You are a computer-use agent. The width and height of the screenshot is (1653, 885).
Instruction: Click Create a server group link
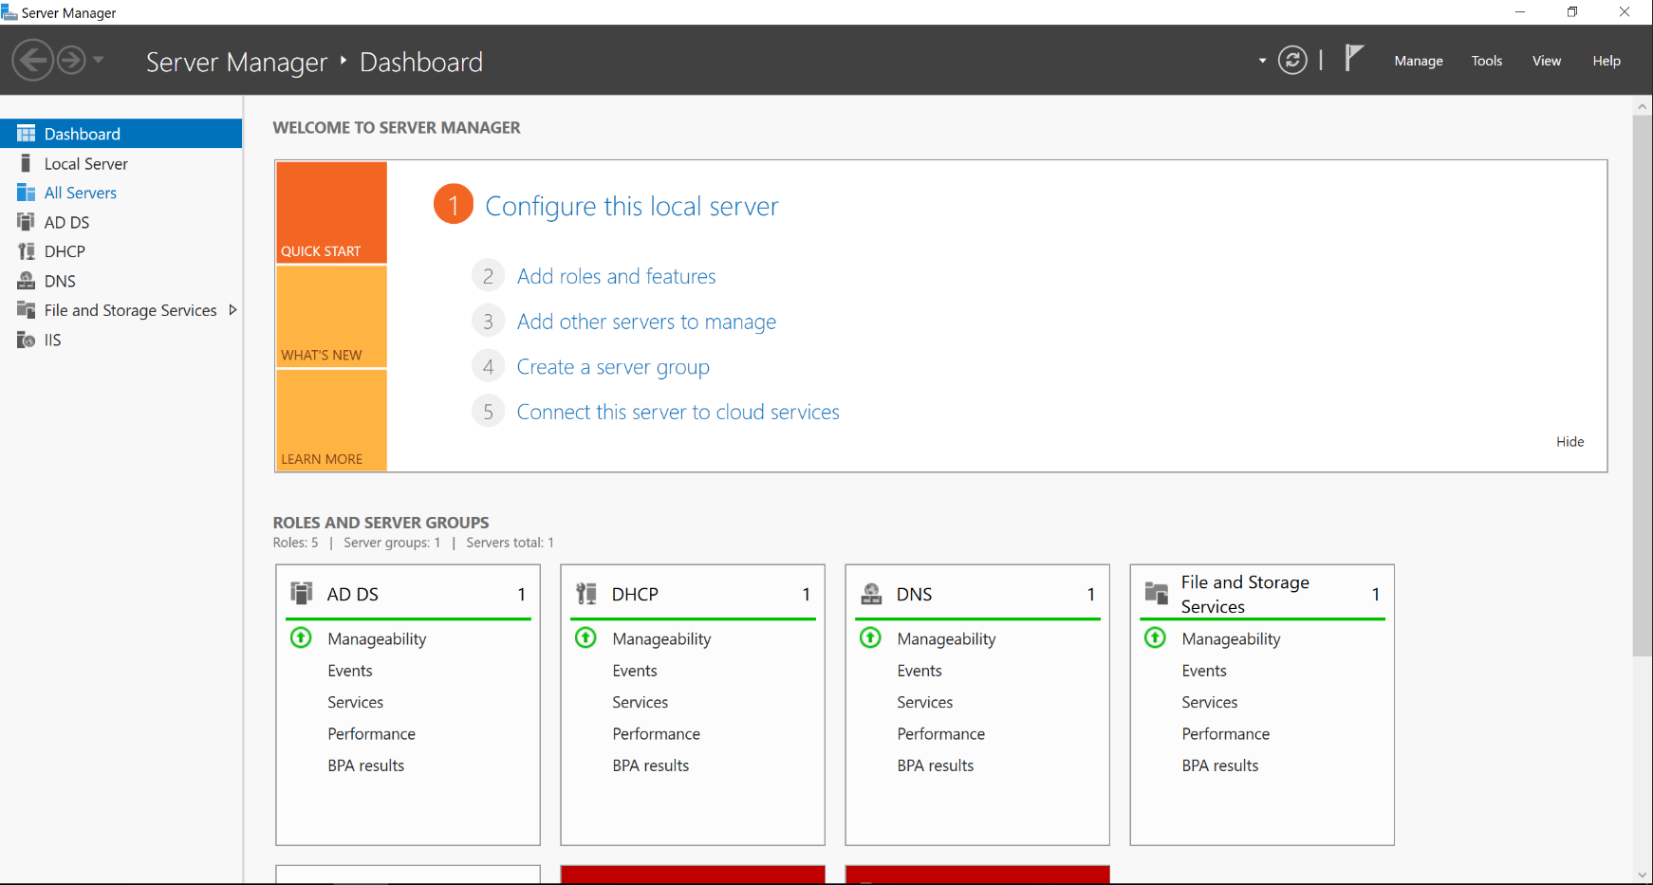pyautogui.click(x=613, y=367)
